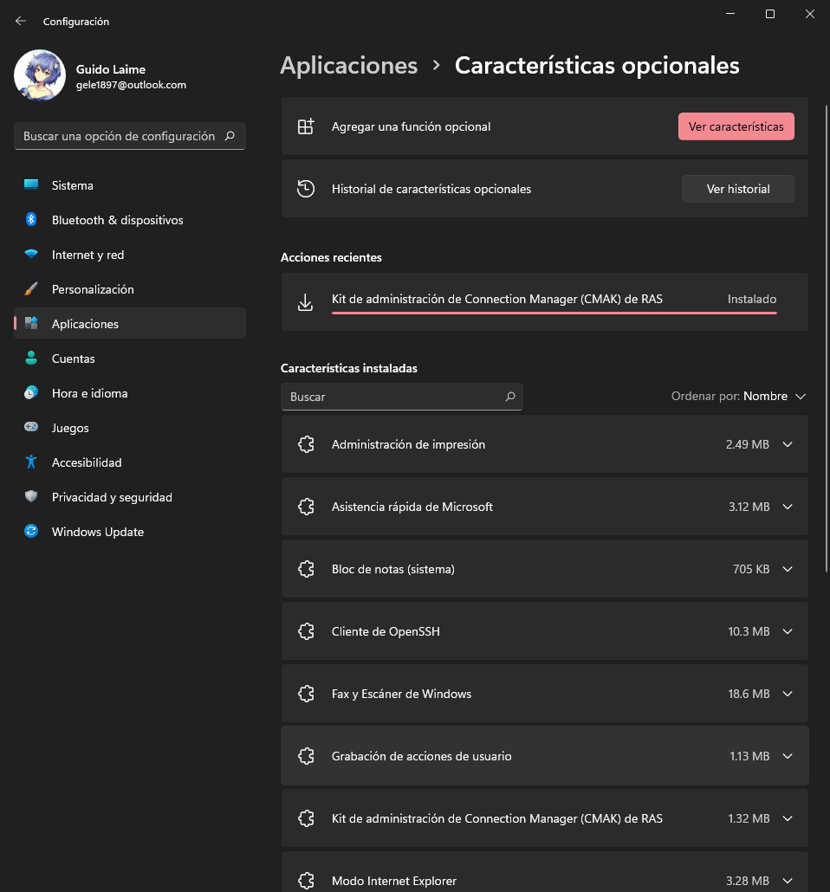Open Bluetooth & dispositivos settings
The width and height of the screenshot is (830, 892).
[x=130, y=220]
